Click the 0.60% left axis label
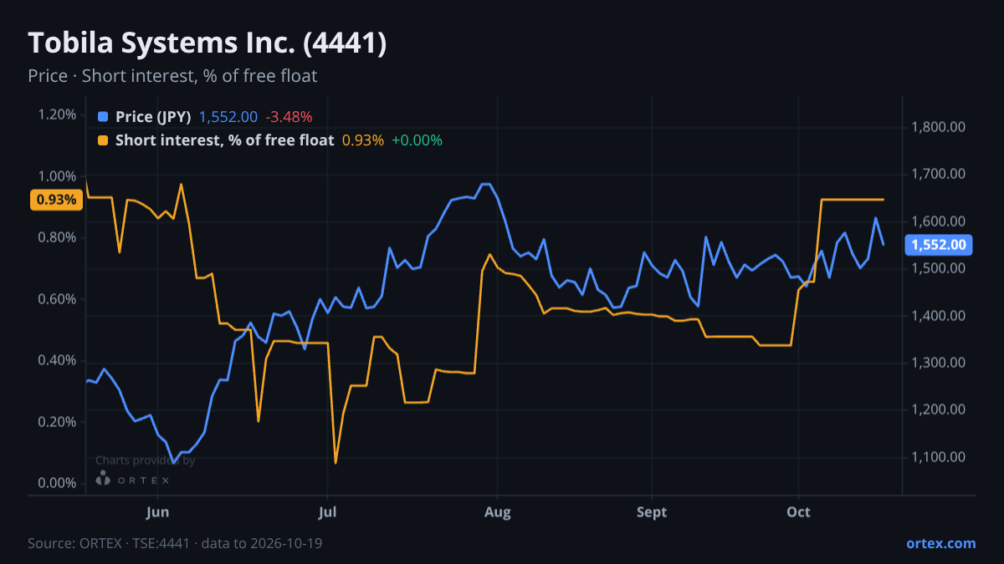1004x564 pixels. (x=58, y=299)
